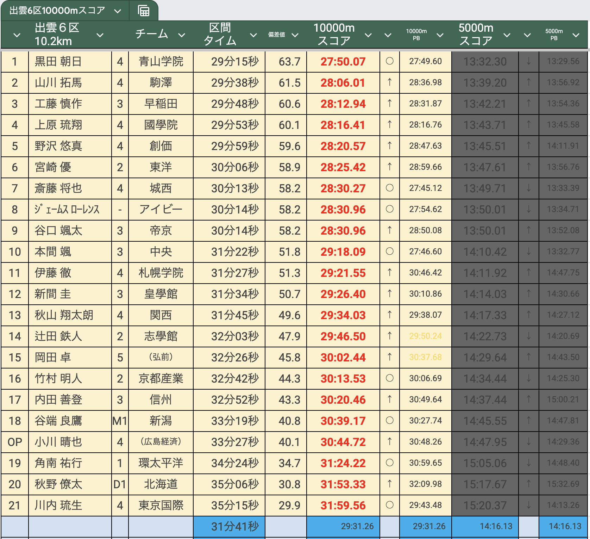Select the 10000m up arrow in 工藤 慎作 row
Screen dimensions: 590x539
tap(390, 104)
